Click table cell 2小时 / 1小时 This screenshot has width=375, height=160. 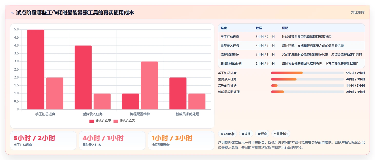tap(265, 64)
